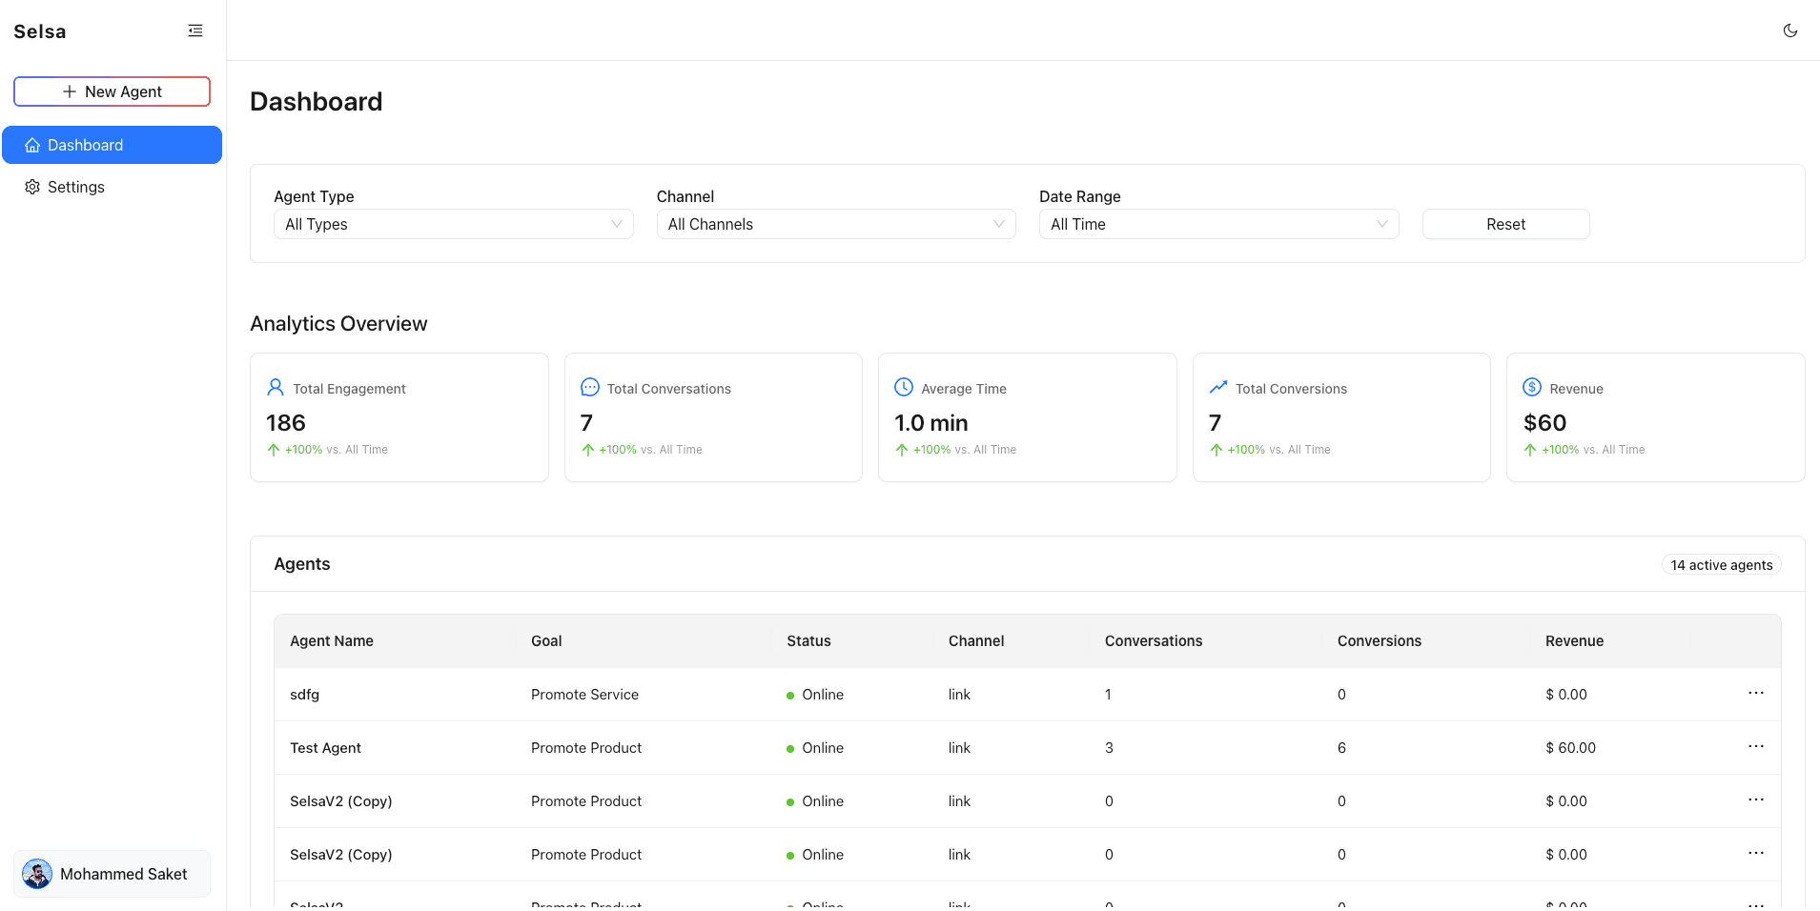Open the Agent Type dropdown
Viewport: 1820px width, 911px height.
click(x=453, y=224)
